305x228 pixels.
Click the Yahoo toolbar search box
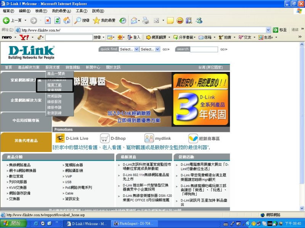[69, 37]
